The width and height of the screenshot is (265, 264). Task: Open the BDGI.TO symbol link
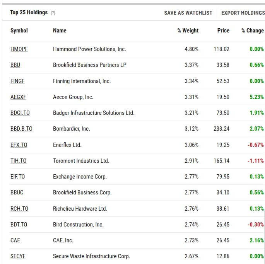(x=20, y=113)
